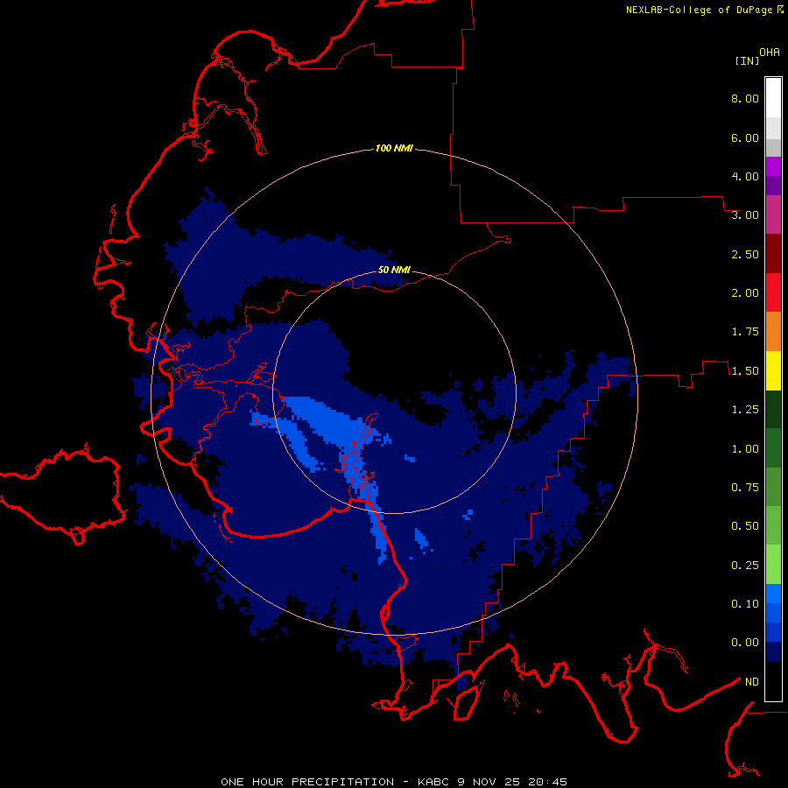Select the 1.00 legend value
The height and width of the screenshot is (788, 788).
(745, 449)
